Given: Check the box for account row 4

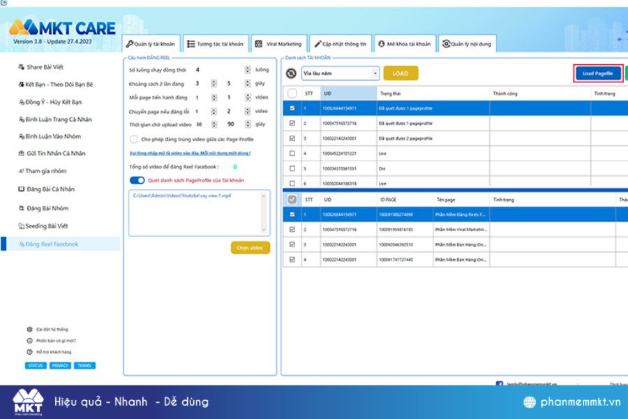Looking at the screenshot, I should (292, 153).
